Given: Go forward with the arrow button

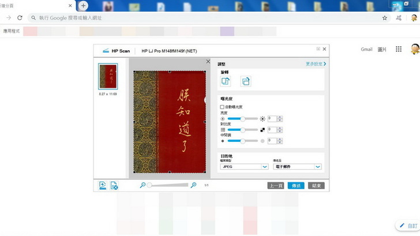Looking at the screenshot, I should click(x=9, y=18).
